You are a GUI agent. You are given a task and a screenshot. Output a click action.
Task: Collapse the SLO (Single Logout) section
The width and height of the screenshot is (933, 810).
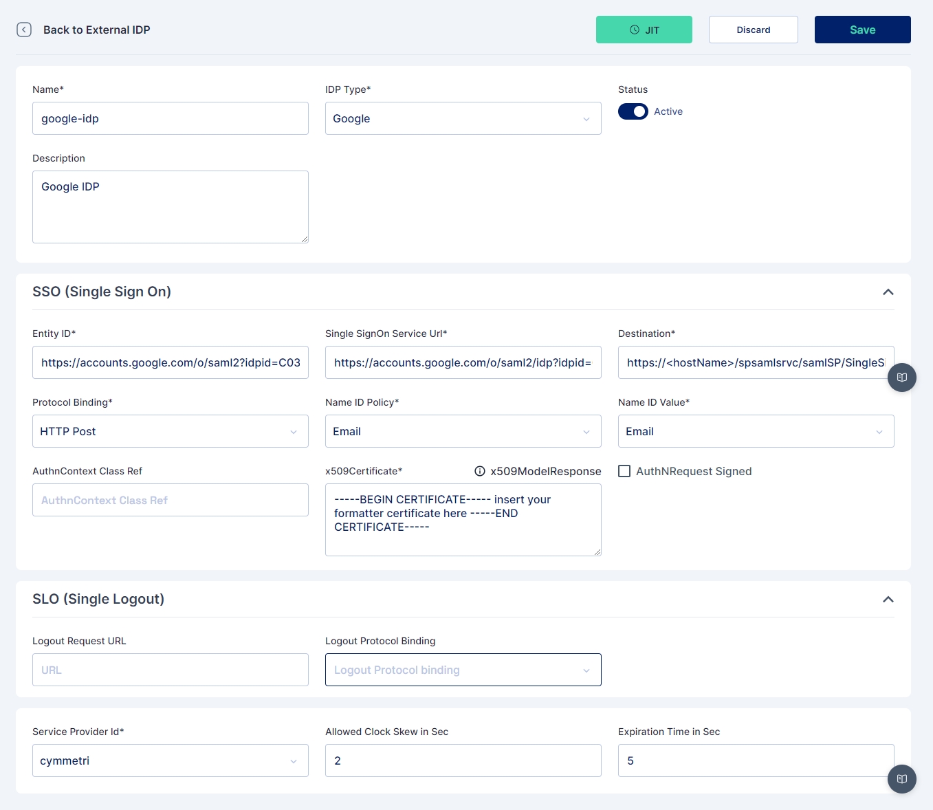(x=888, y=600)
